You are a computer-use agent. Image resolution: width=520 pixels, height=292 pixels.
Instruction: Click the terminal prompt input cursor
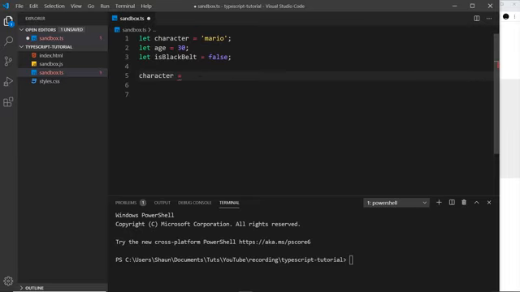(351, 260)
